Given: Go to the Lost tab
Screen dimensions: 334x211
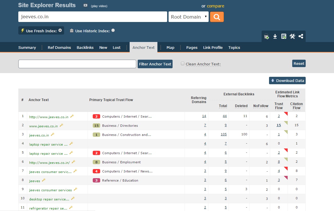Looking at the screenshot, I should coord(116,48).
